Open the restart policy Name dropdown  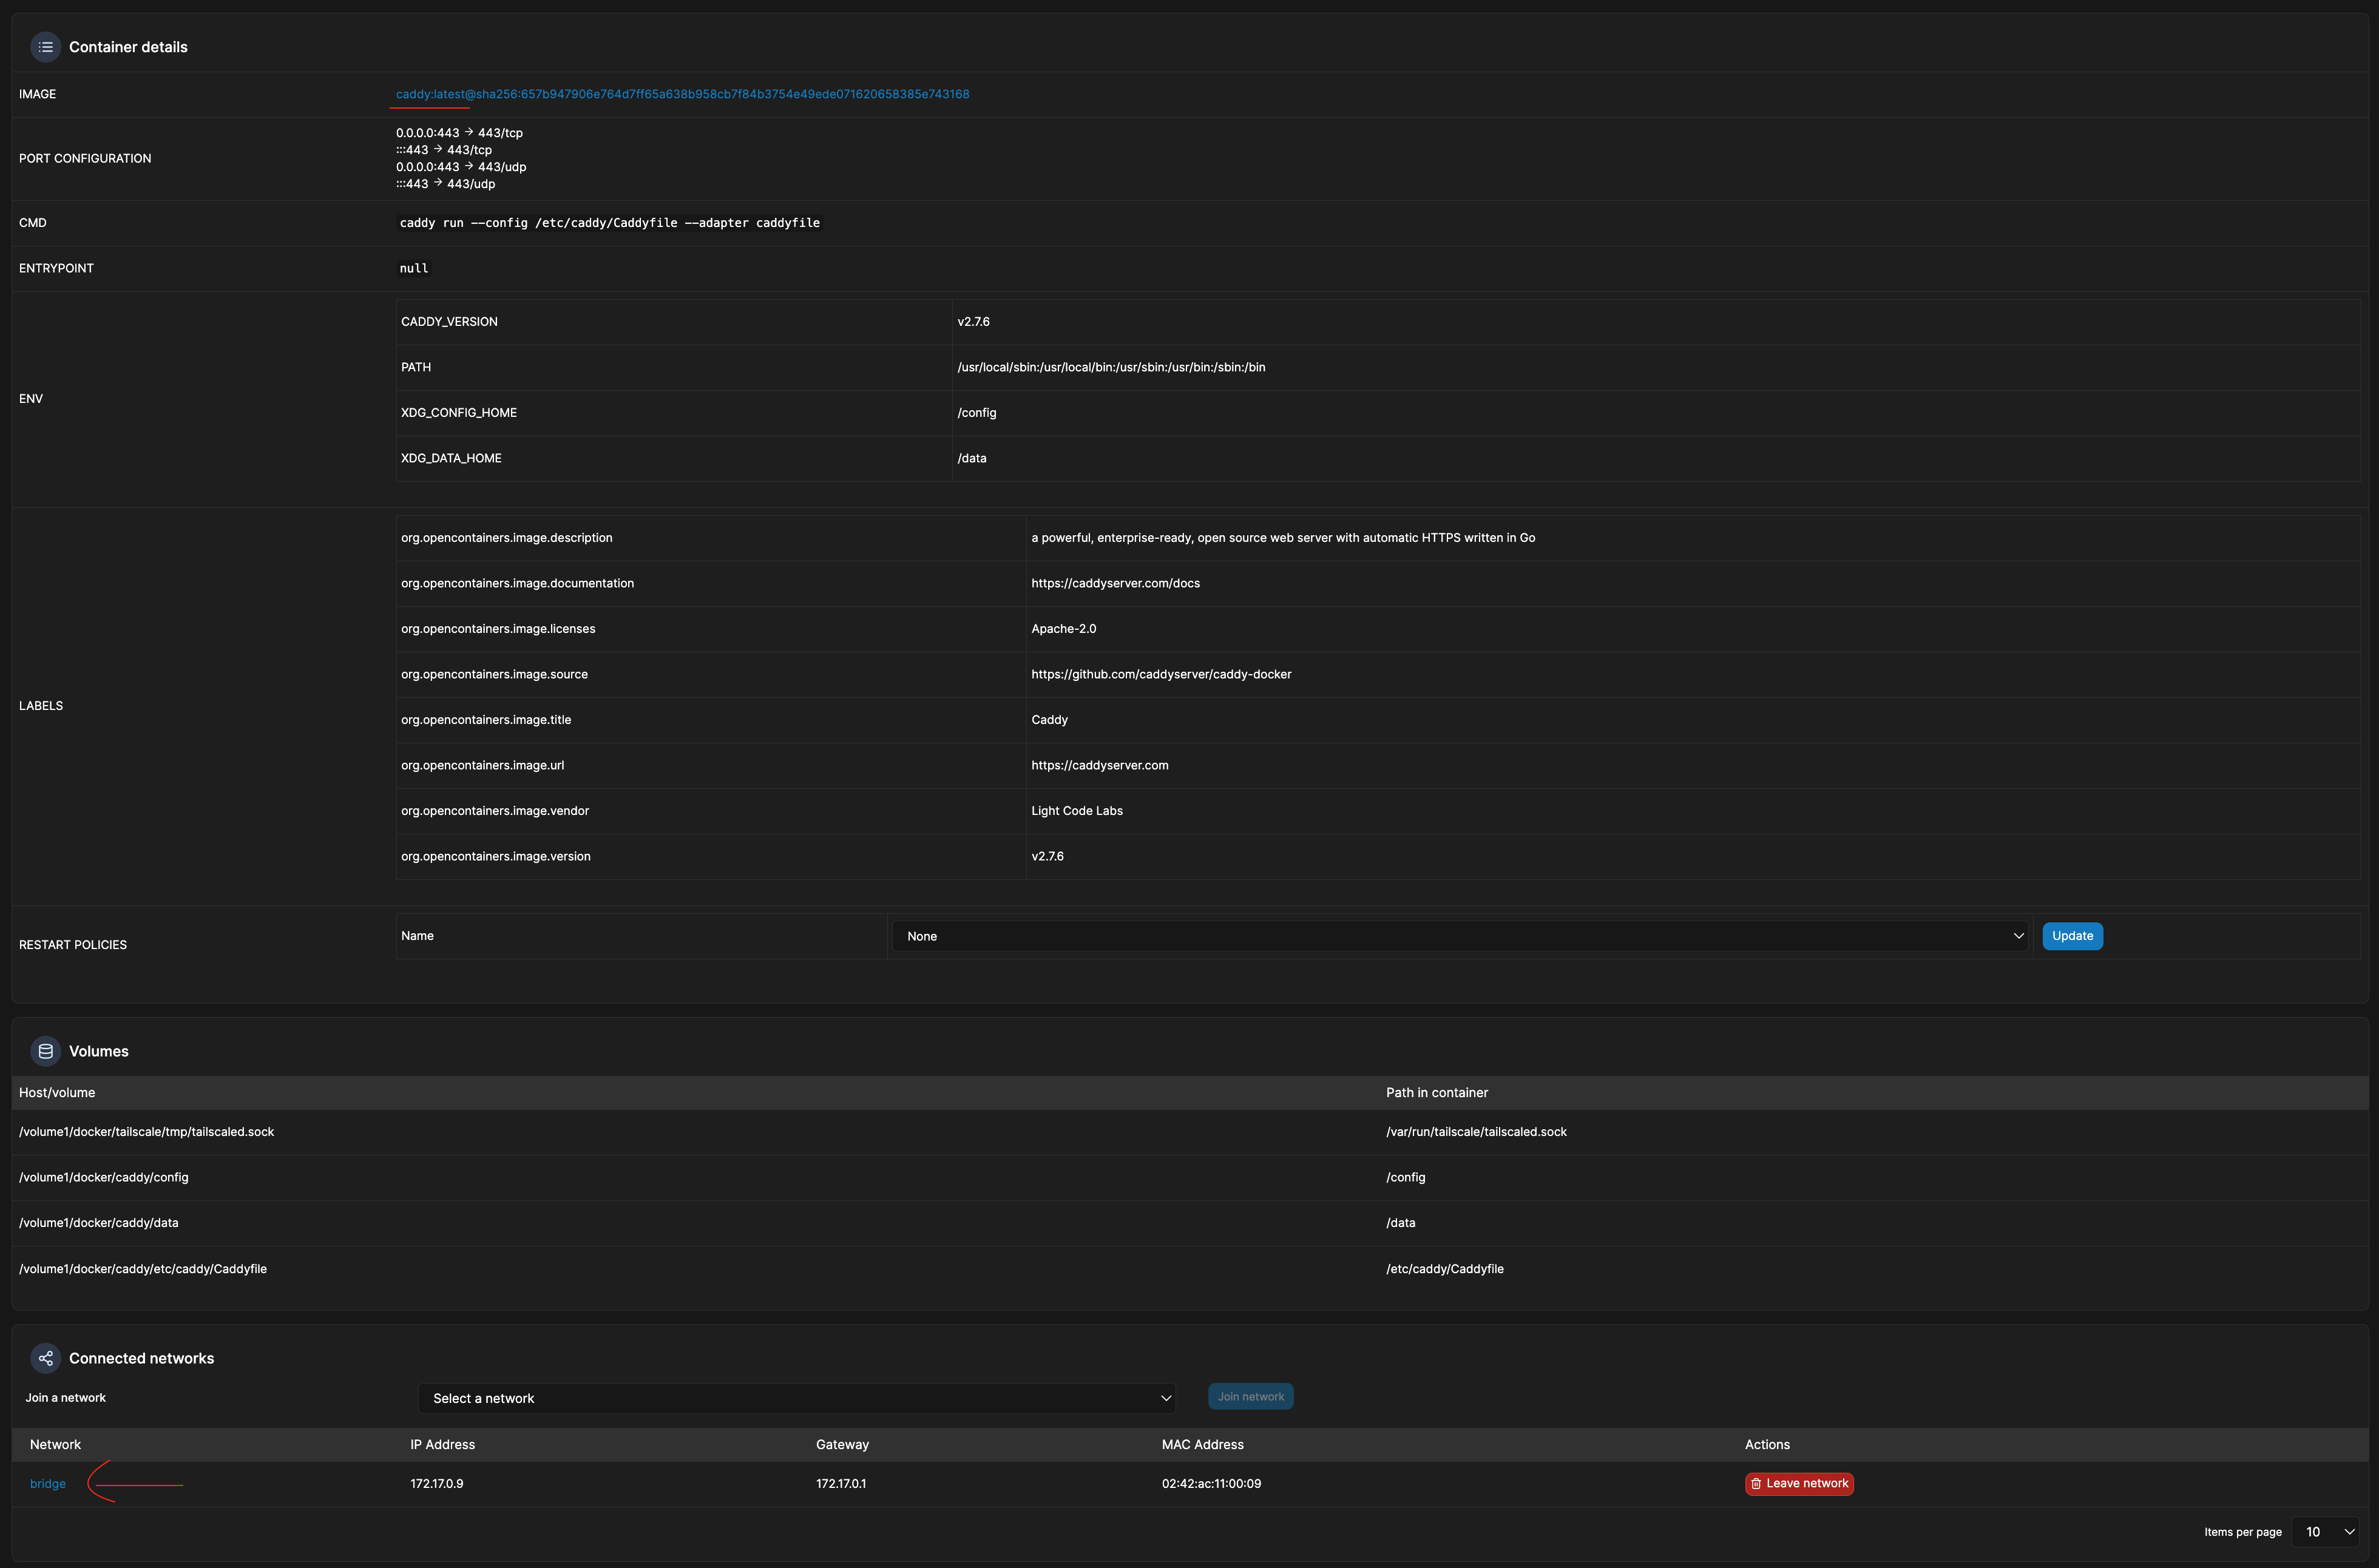coord(1461,934)
